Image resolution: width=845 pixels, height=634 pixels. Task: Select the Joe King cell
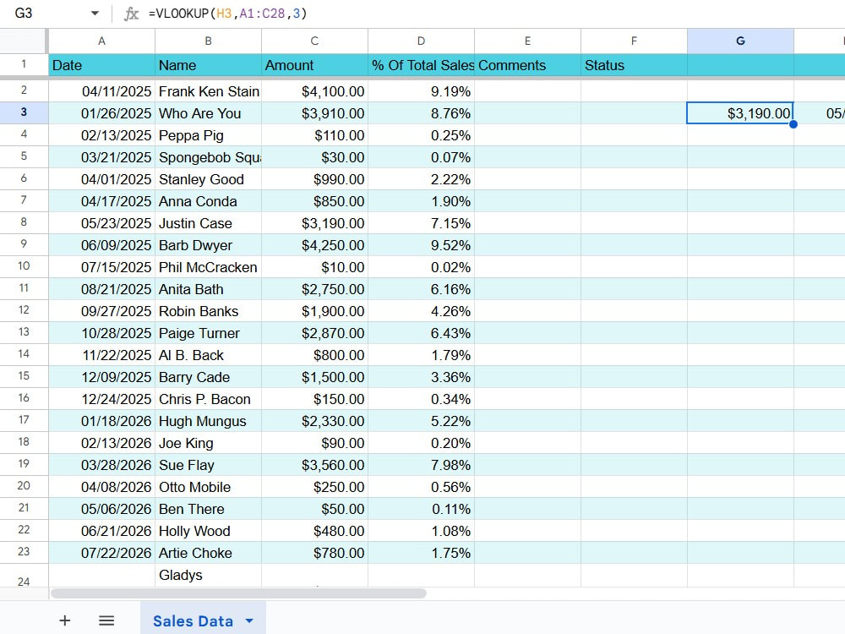(x=208, y=443)
